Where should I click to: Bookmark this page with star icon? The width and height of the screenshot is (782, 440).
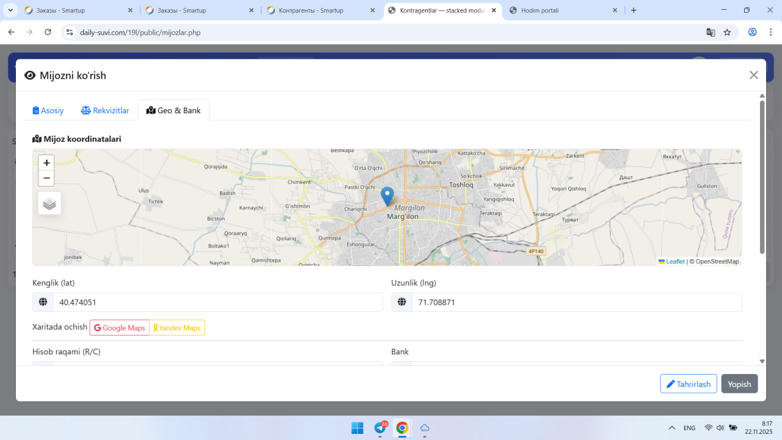point(727,32)
